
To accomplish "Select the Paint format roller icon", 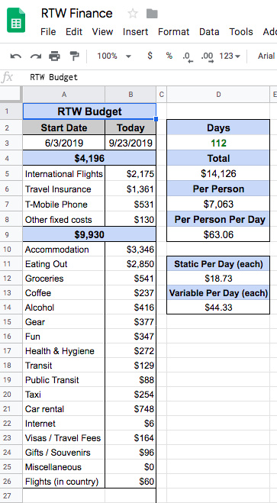I will (x=74, y=56).
